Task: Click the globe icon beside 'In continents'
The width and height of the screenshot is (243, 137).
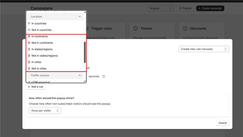Action: 29,36
